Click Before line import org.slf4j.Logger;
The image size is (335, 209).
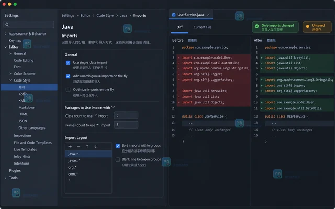coord(202,74)
